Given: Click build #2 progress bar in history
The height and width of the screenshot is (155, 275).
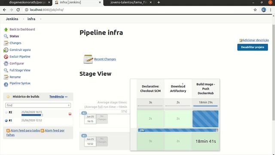Looking at the screenshot, I should pos(32,115).
